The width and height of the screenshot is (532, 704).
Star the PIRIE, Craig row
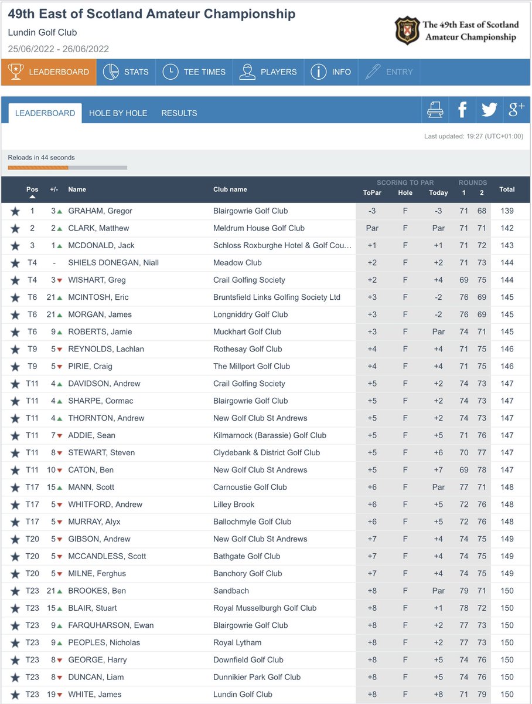[x=15, y=367]
